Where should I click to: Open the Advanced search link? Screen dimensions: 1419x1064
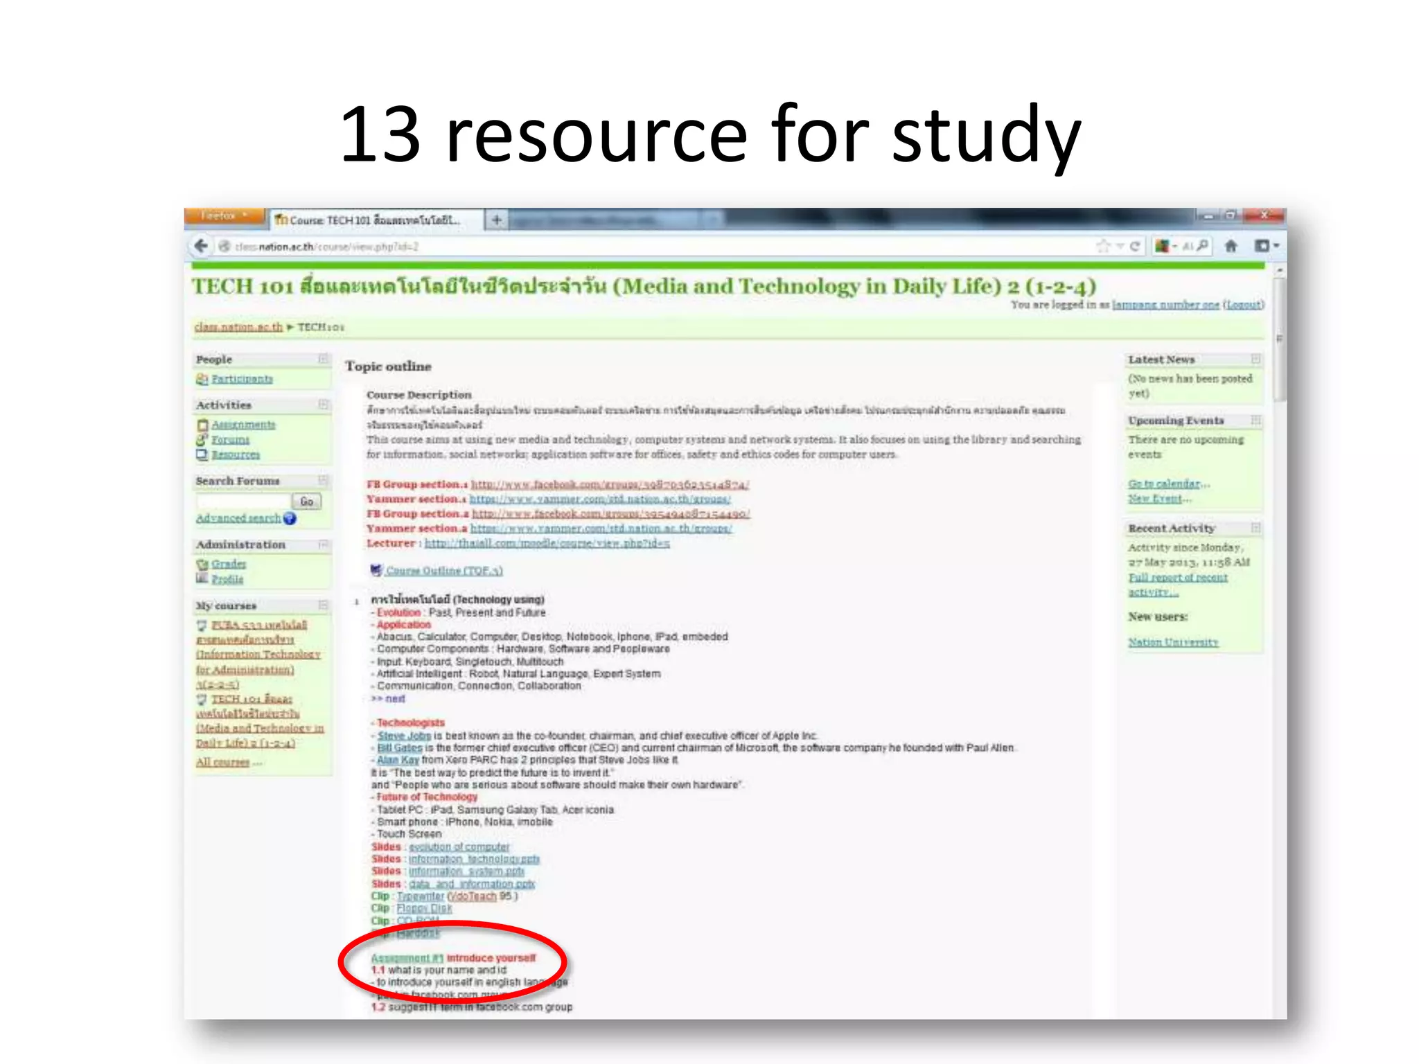pyautogui.click(x=238, y=518)
